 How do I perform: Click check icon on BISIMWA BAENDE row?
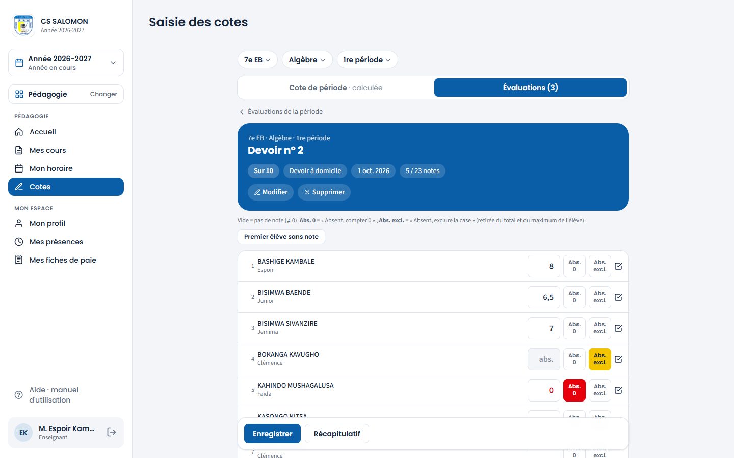(x=618, y=297)
